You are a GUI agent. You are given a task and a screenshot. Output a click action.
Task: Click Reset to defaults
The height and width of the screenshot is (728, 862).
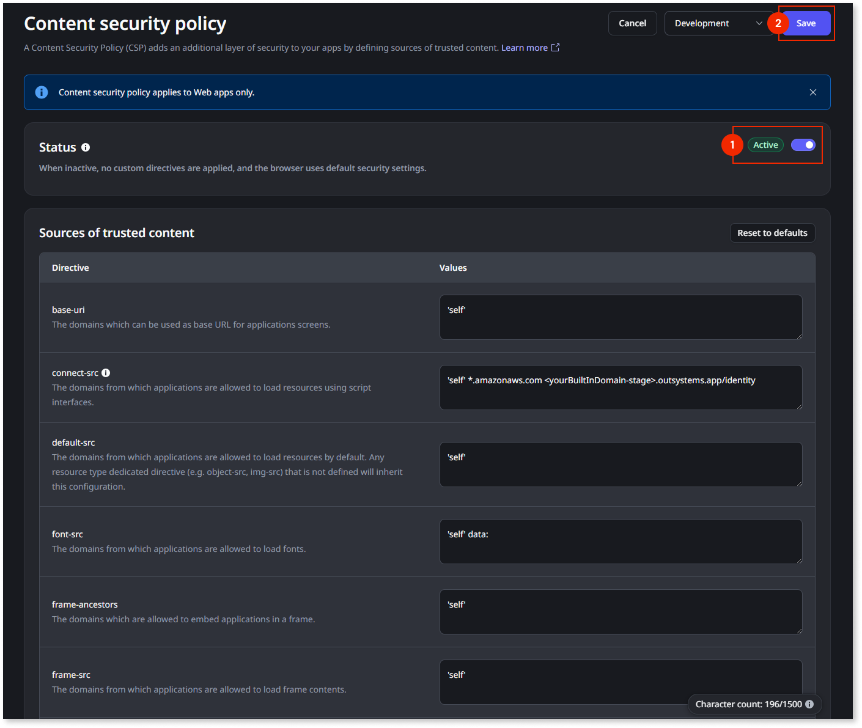(772, 232)
